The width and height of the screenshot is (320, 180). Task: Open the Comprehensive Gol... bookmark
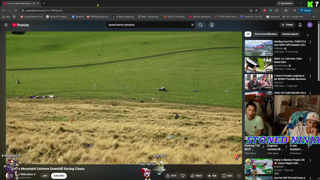32,17
